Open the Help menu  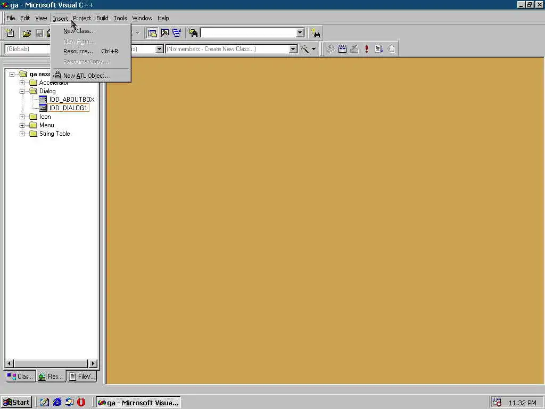pyautogui.click(x=163, y=18)
